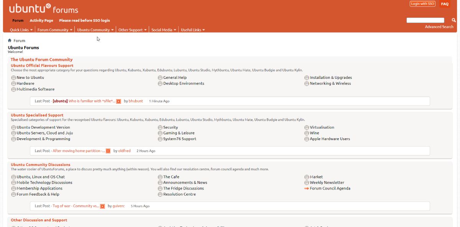Viewport: 460px width, 227px height.
Task: Click the forum icon beside Weekly Newsletter
Action: coord(307,183)
